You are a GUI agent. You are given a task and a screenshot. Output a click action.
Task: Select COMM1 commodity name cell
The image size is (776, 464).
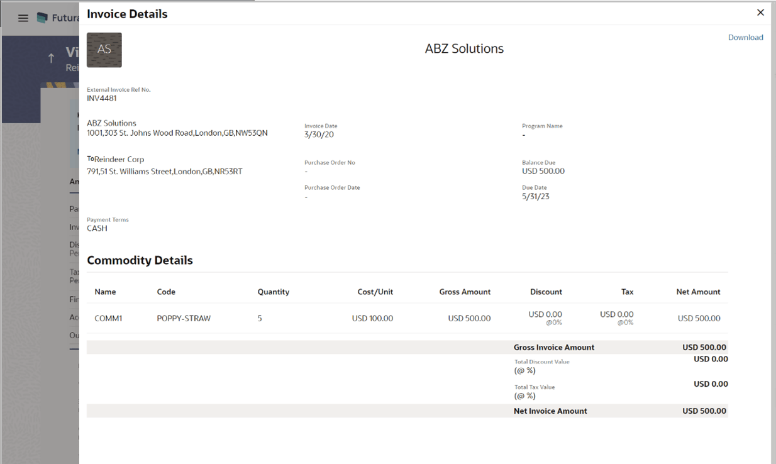click(108, 318)
